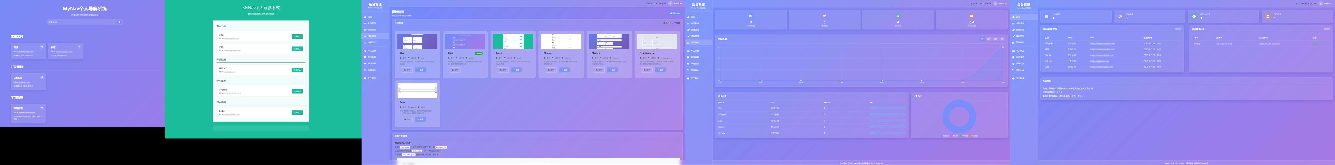
Task: Click the preview button on the Retro template
Action: pyautogui.click(x=407, y=119)
